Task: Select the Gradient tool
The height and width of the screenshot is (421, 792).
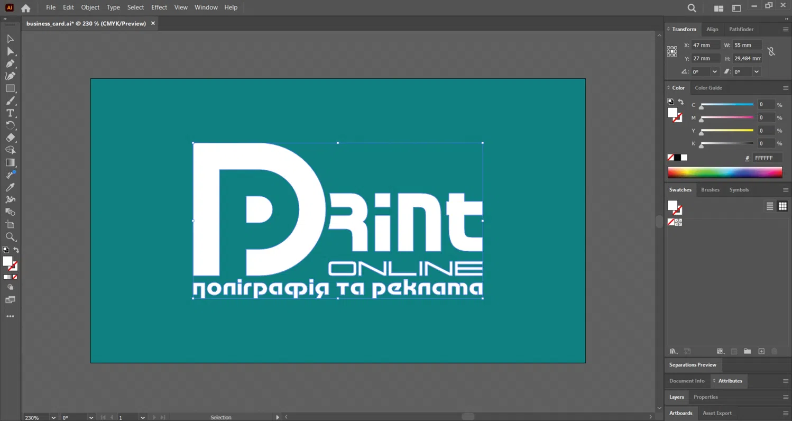Action: pos(10,162)
